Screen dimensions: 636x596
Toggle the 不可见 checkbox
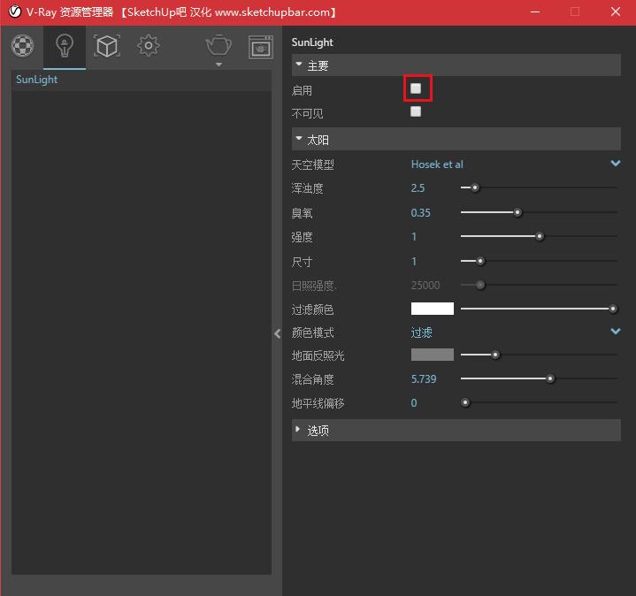pyautogui.click(x=416, y=111)
